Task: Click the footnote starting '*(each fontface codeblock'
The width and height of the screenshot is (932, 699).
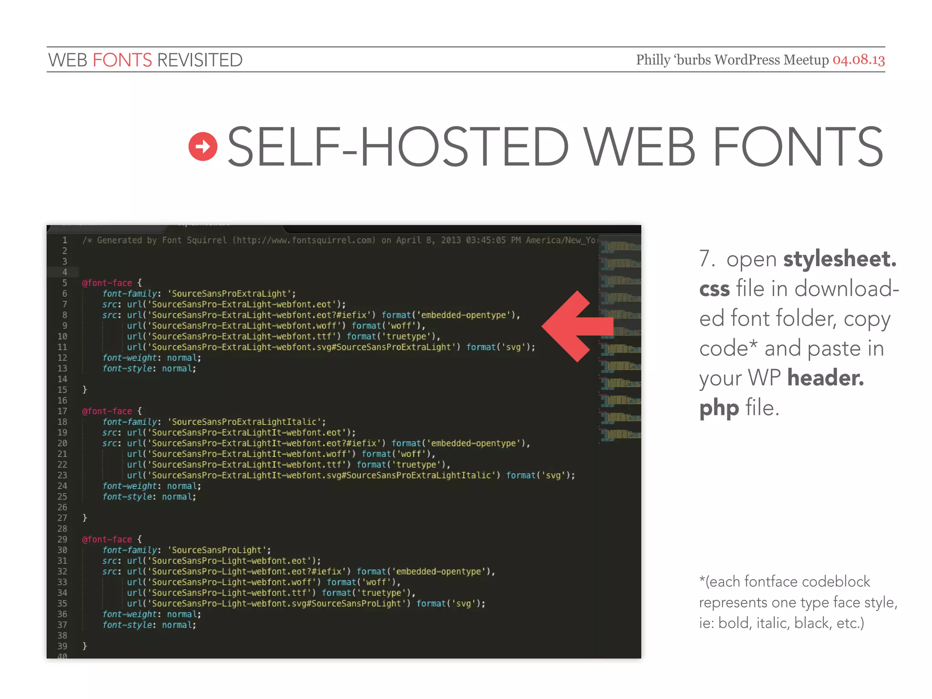Action: point(798,602)
